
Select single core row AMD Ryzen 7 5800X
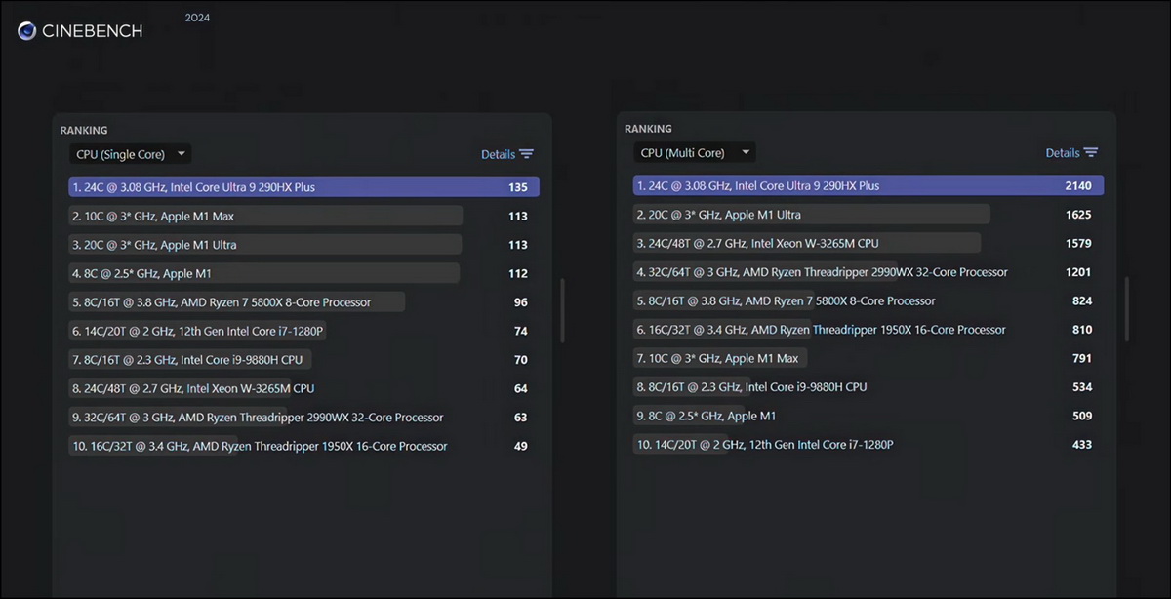303,302
